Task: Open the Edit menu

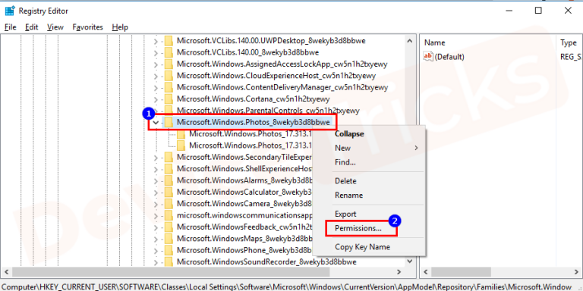Action: point(32,27)
